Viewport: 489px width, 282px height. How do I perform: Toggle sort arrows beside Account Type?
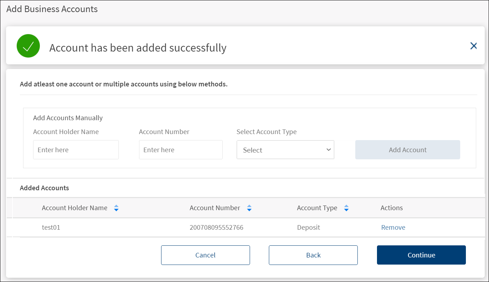tap(346, 208)
